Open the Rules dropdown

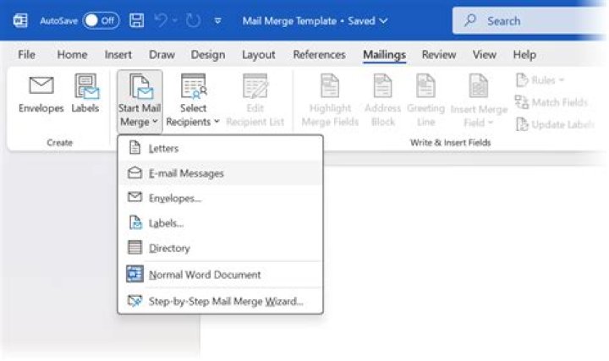pos(540,80)
